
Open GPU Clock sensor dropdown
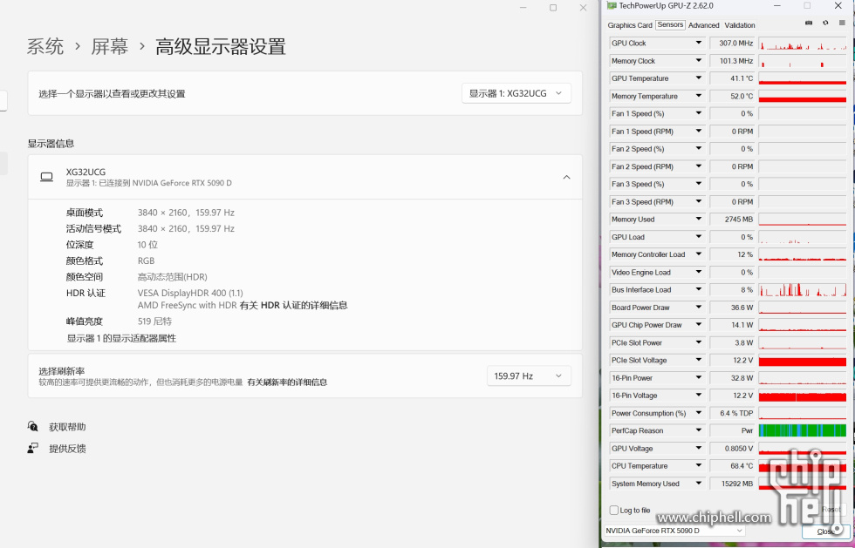click(698, 43)
